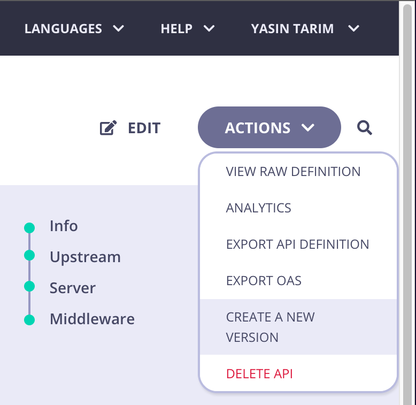This screenshot has width=416, height=405.
Task: Navigate to the Middleware section
Action: (x=92, y=319)
